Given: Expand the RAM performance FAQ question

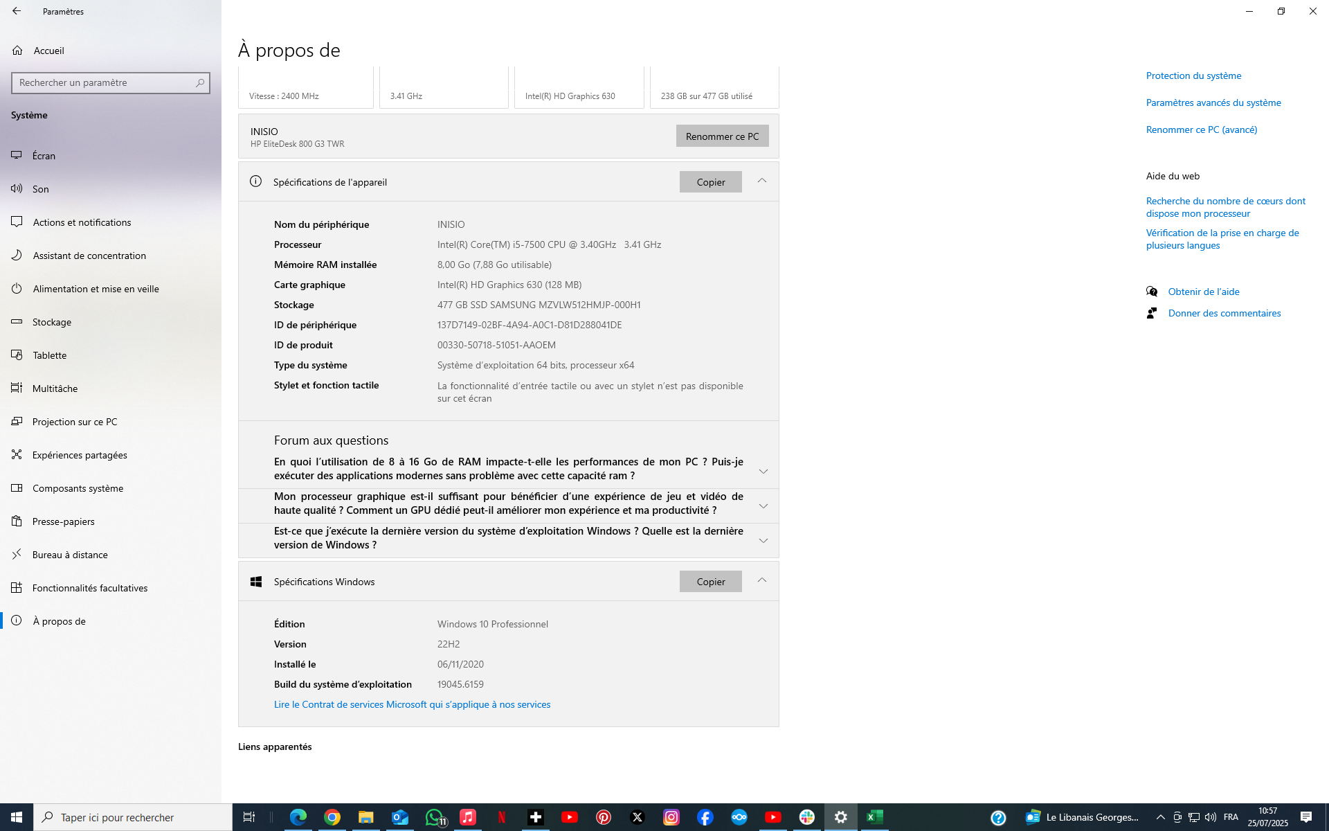Looking at the screenshot, I should [x=763, y=471].
